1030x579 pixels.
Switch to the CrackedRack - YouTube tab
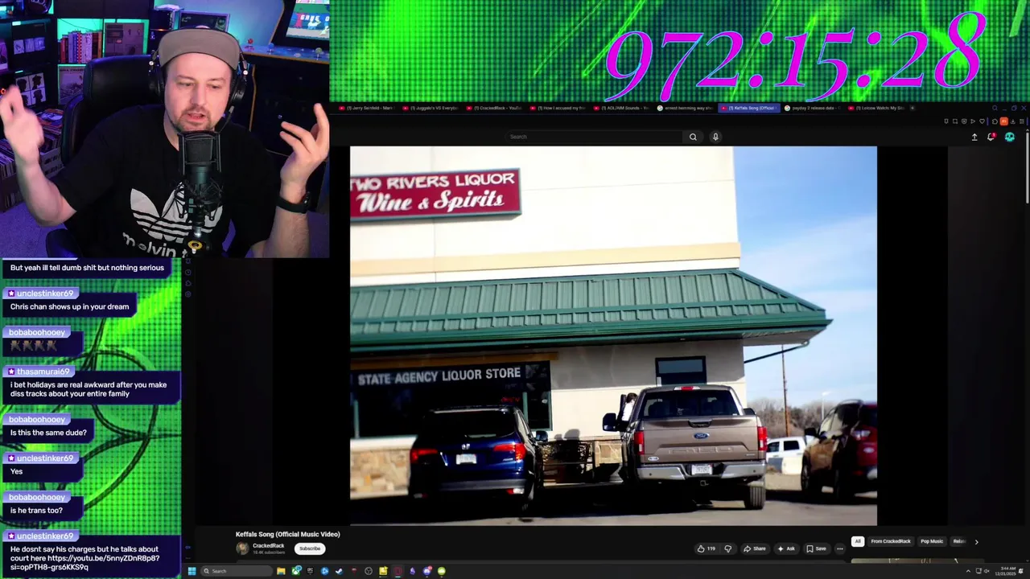[494, 108]
